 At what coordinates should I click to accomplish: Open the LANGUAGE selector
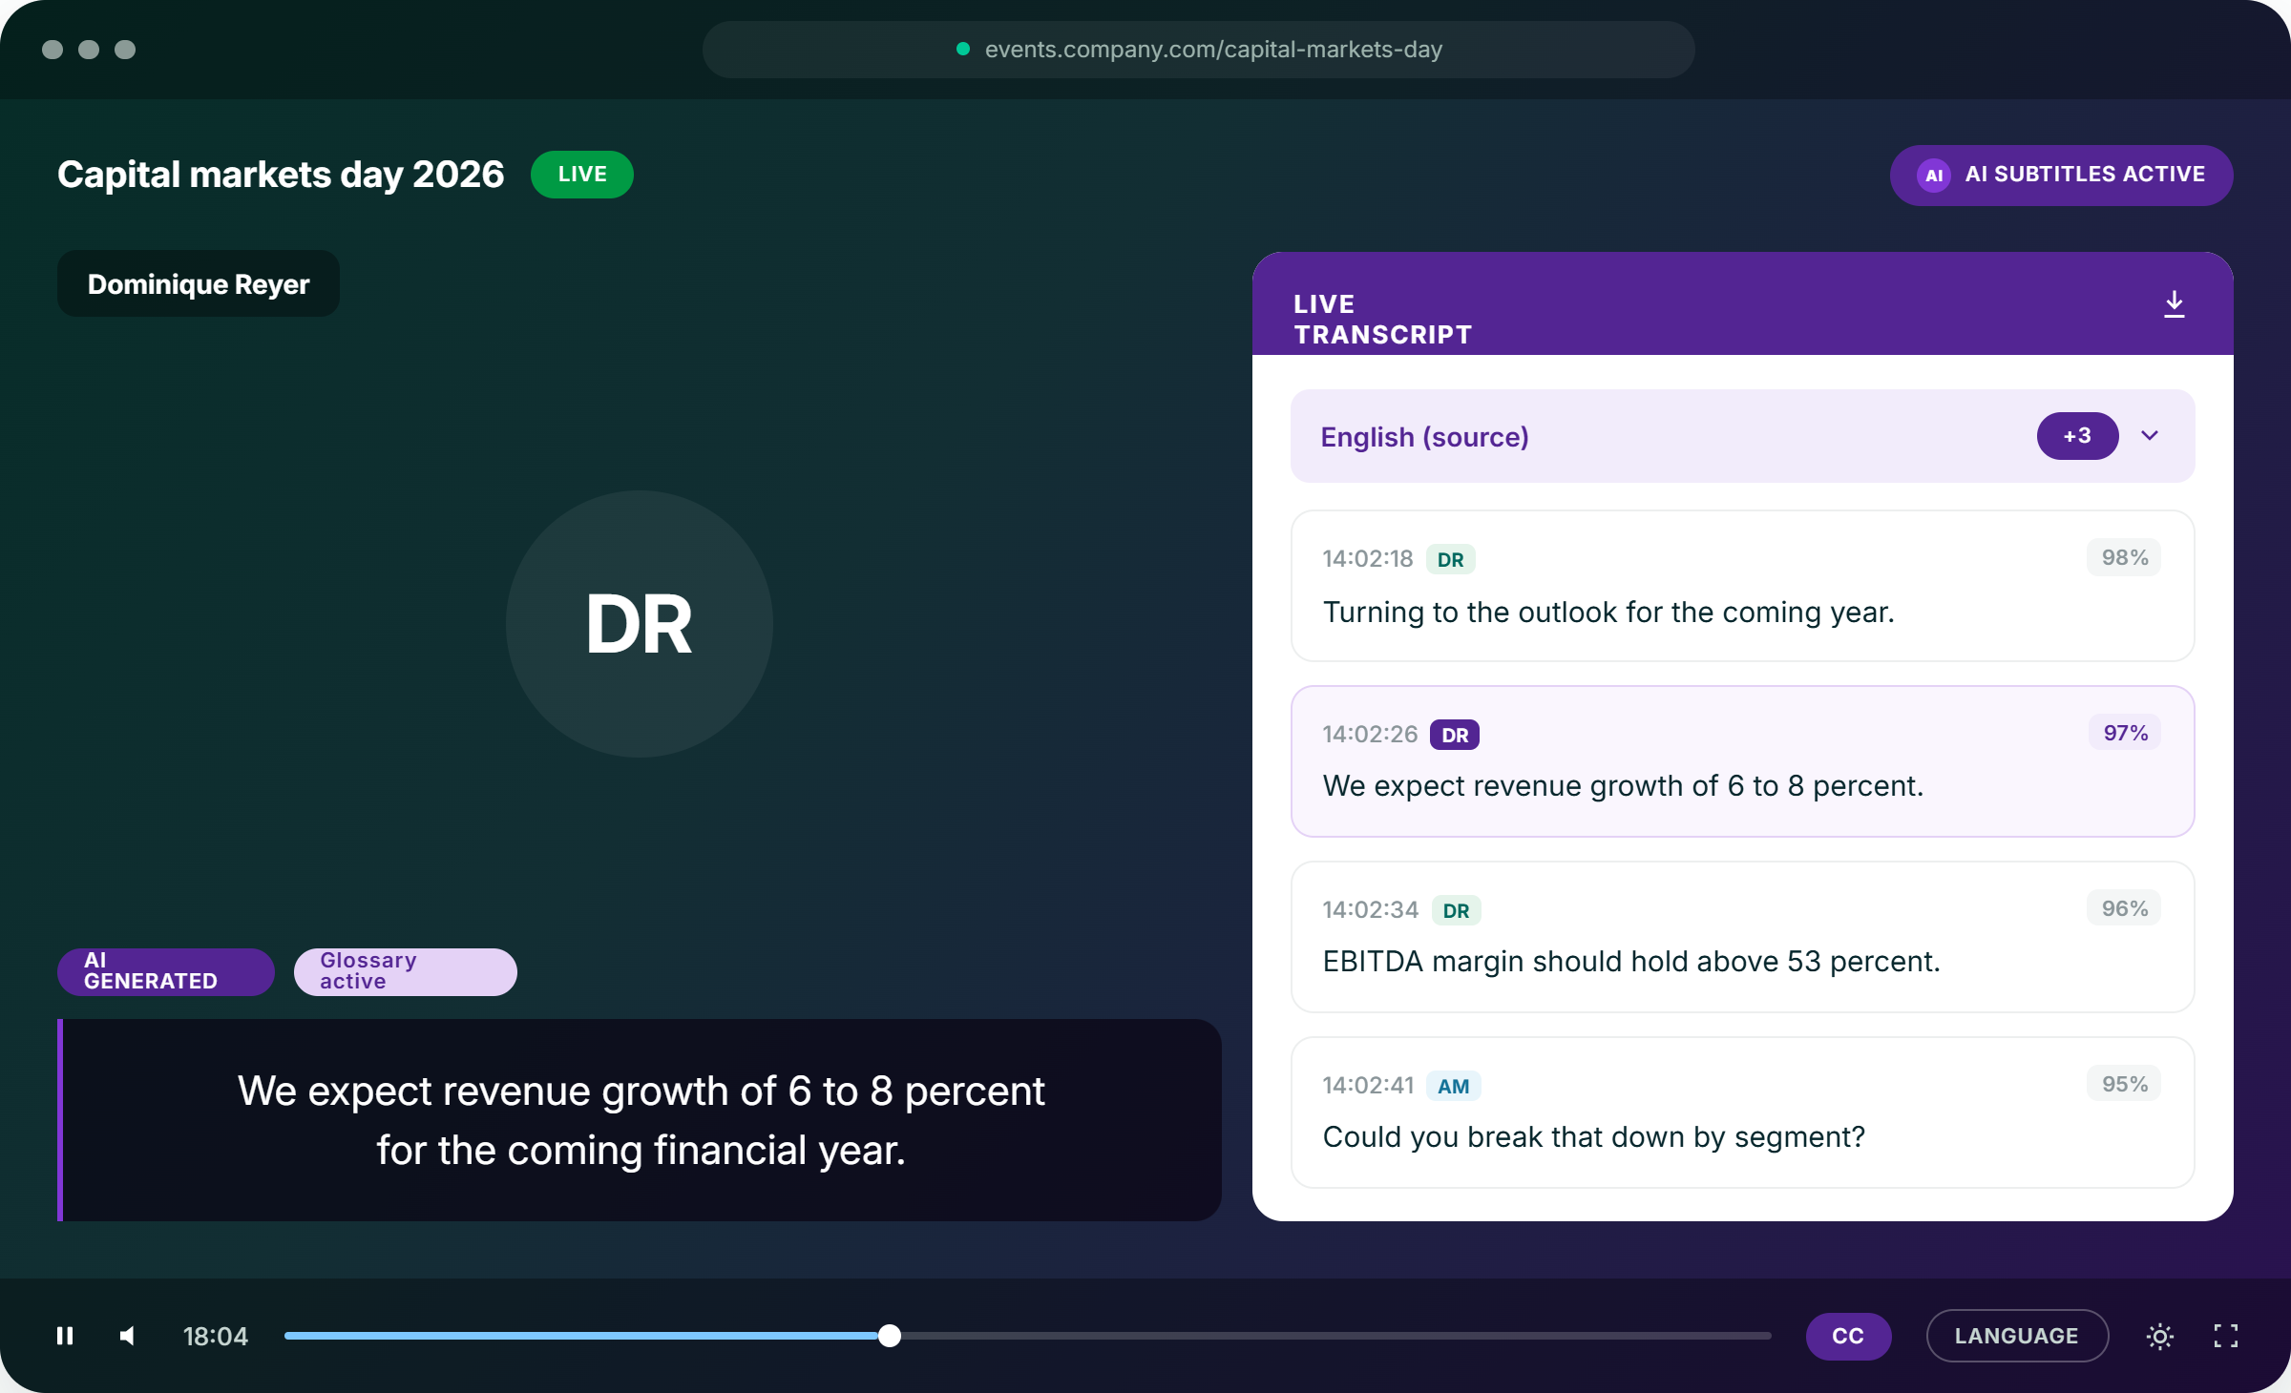2017,1336
